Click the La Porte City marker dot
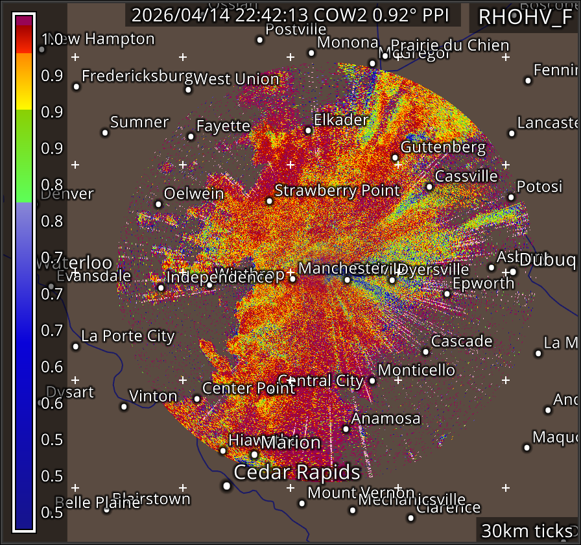The height and width of the screenshot is (545, 581). (76, 346)
